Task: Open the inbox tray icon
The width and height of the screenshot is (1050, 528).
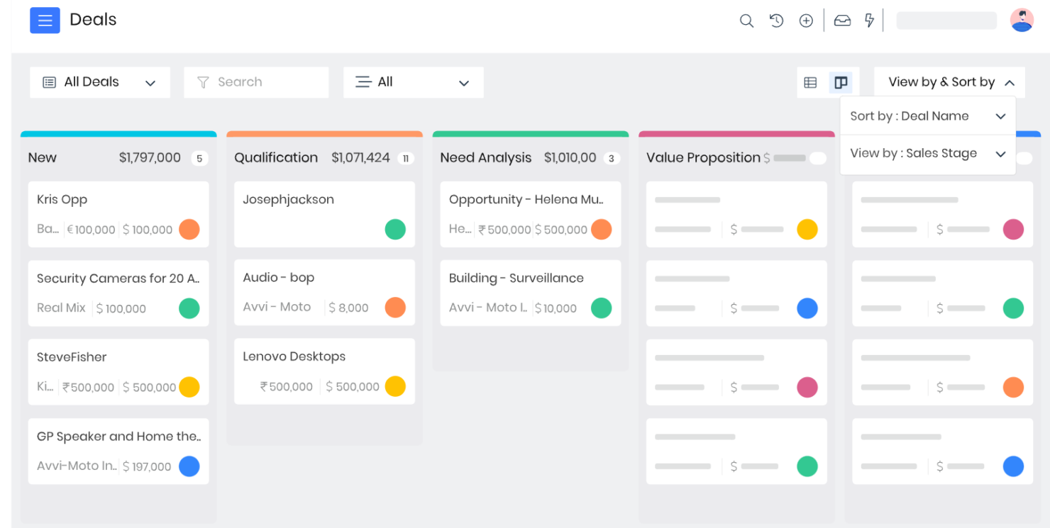Action: click(x=842, y=21)
